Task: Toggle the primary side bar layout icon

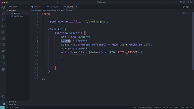Action: [x=181, y=2]
